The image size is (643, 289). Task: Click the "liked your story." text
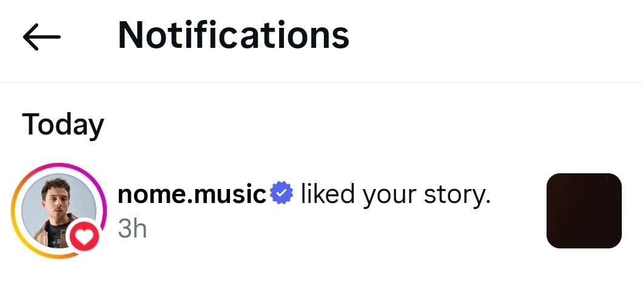click(395, 194)
